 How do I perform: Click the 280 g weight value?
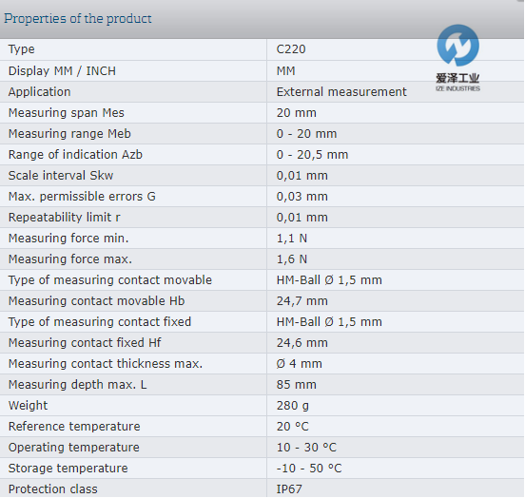coord(293,406)
